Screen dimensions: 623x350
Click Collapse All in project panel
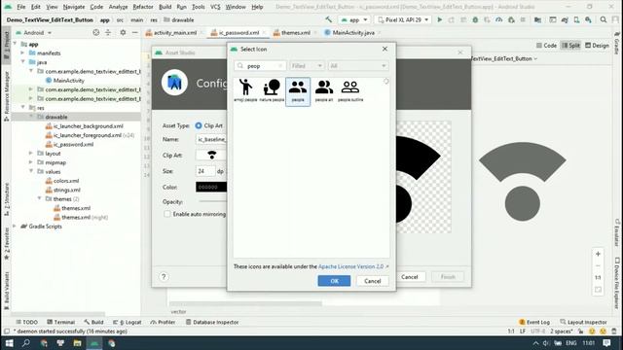point(108,32)
